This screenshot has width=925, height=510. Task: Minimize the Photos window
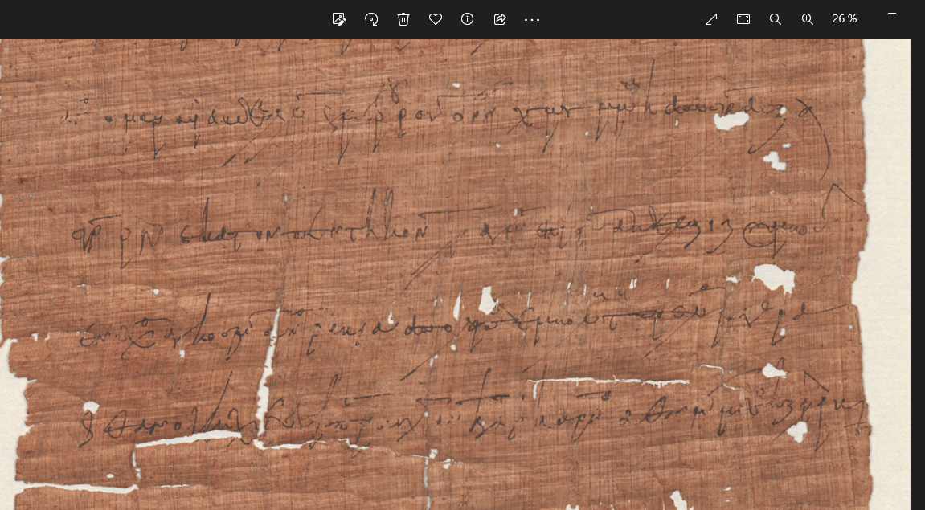click(x=892, y=13)
